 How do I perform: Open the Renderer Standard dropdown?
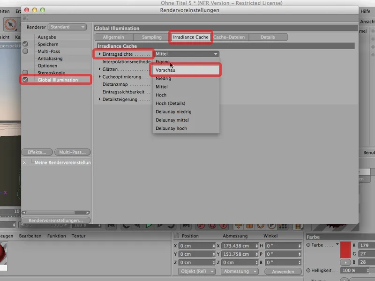66,27
